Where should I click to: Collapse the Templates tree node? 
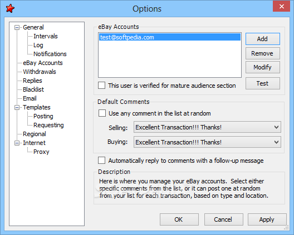point(17,107)
